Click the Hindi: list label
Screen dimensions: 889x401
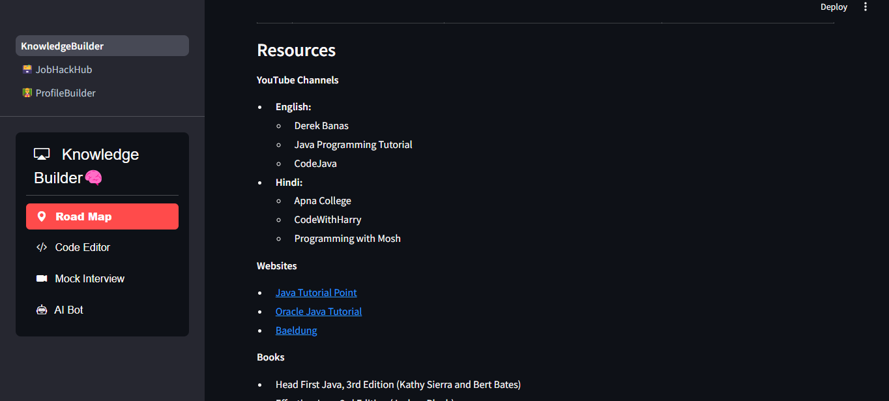pos(289,183)
